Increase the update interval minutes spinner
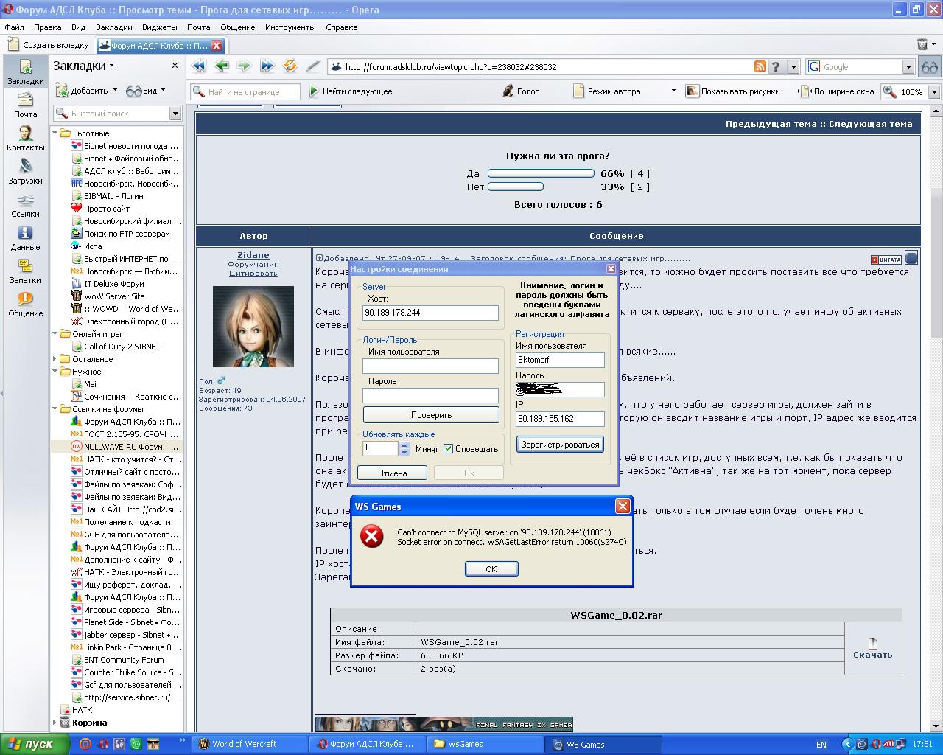This screenshot has height=755, width=943. click(404, 445)
